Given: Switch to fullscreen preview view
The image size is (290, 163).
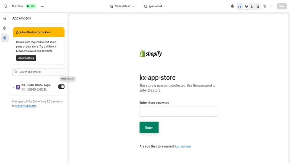Looking at the screenshot, I should (x=258, y=6).
